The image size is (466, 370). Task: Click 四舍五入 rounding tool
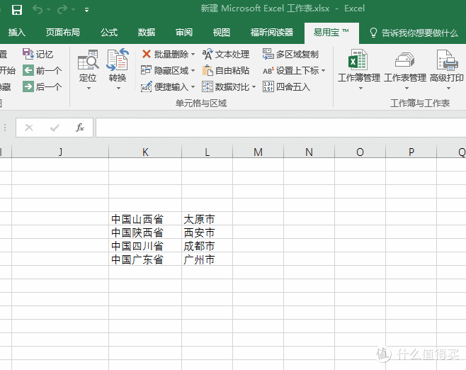(x=287, y=86)
